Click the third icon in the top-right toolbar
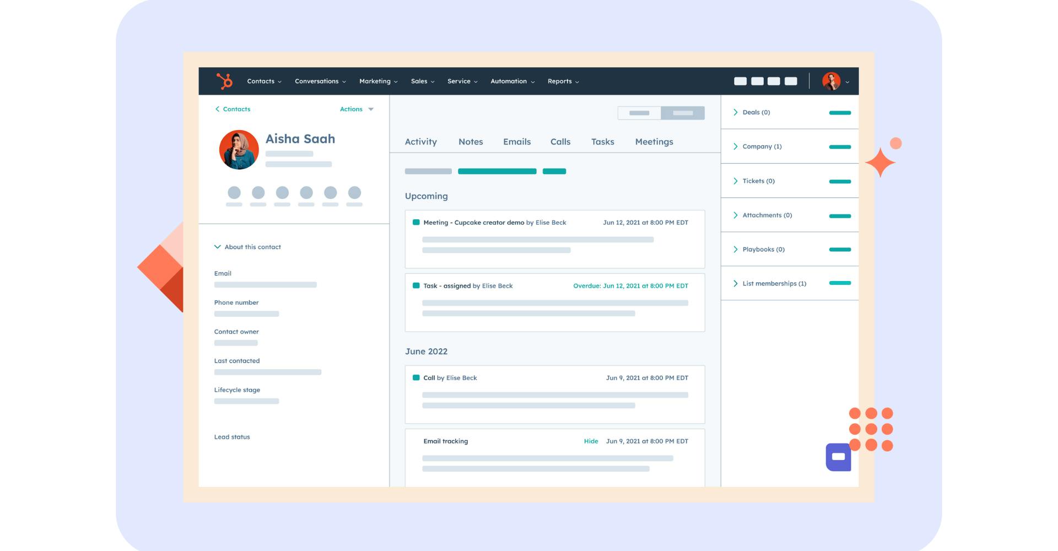 (x=773, y=80)
